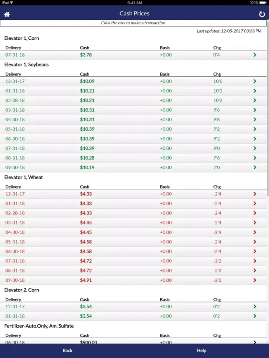
Task: Tap red chevron on Wheat 09-30-18 row
Action: (255, 280)
